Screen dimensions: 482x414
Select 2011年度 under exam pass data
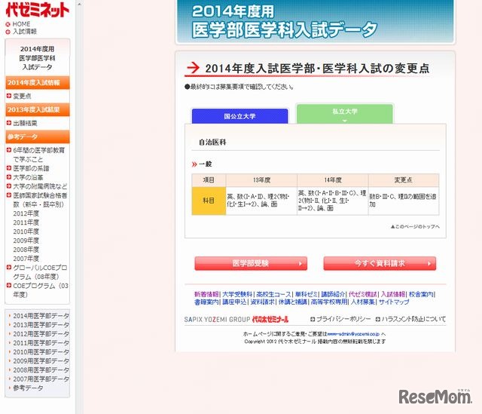click(x=26, y=222)
